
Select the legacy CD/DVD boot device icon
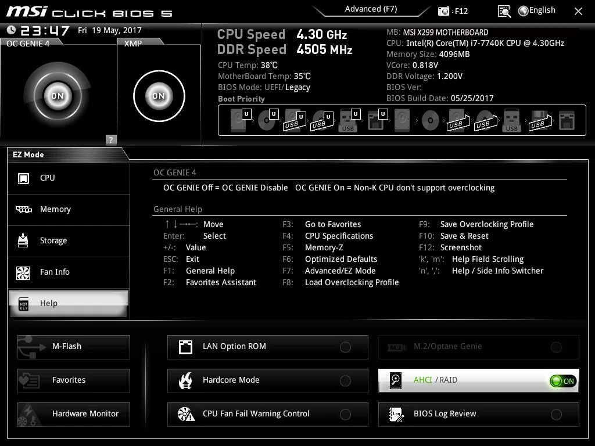[430, 120]
